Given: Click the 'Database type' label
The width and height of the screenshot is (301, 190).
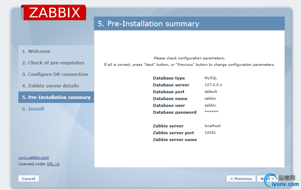Looking at the screenshot, I should click(169, 78).
